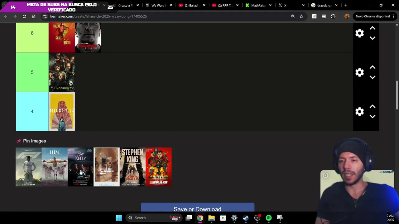399x224 pixels.
Task: Select the Jay Kelly poster
Action: [80, 167]
